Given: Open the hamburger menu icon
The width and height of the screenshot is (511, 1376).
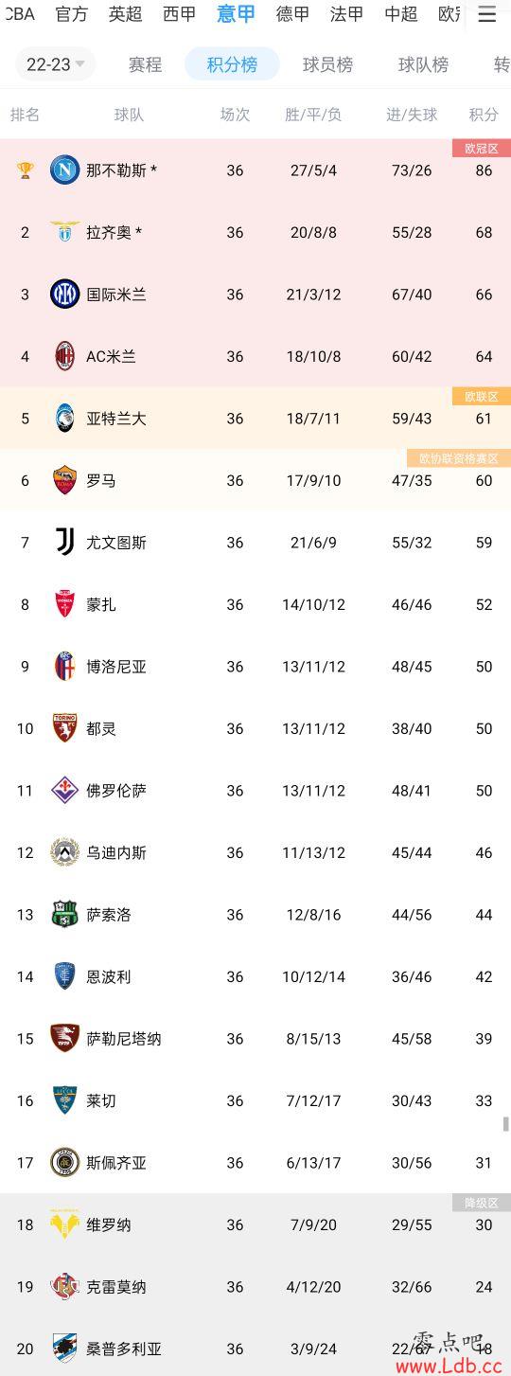Looking at the screenshot, I should (x=486, y=14).
